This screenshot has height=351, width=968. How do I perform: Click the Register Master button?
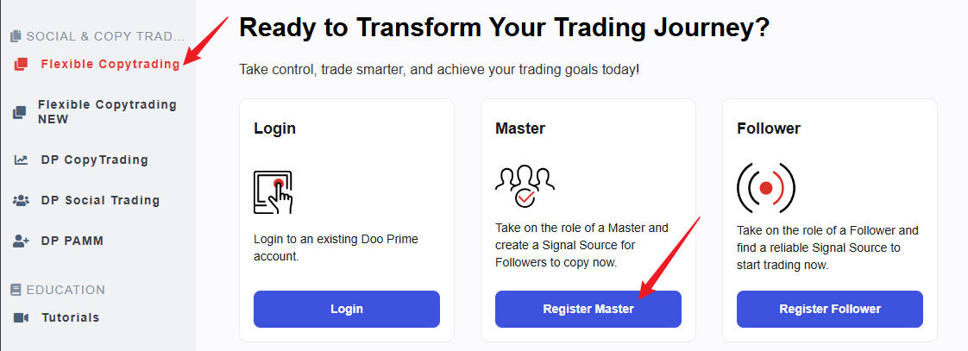[x=588, y=309]
